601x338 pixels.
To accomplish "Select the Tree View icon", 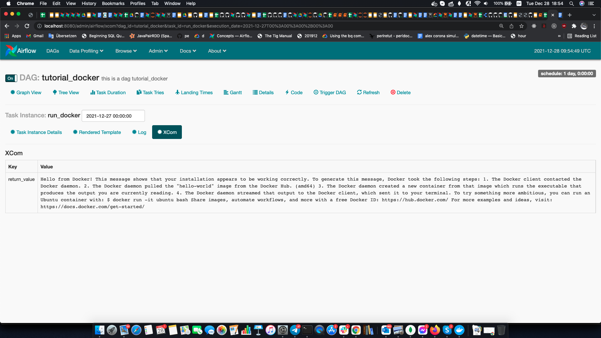I will tap(66, 92).
